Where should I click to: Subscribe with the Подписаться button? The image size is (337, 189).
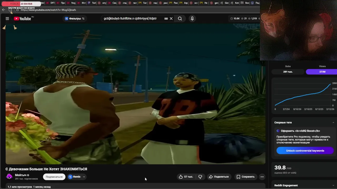point(54,177)
